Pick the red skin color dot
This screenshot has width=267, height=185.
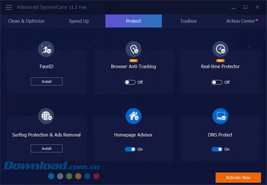click(x=96, y=176)
